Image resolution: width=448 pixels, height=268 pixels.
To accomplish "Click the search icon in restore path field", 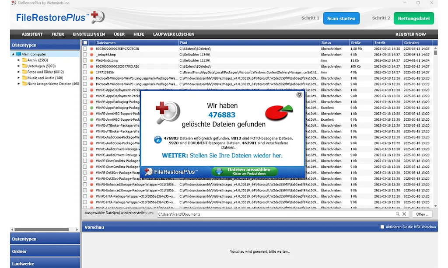I will coord(397,214).
